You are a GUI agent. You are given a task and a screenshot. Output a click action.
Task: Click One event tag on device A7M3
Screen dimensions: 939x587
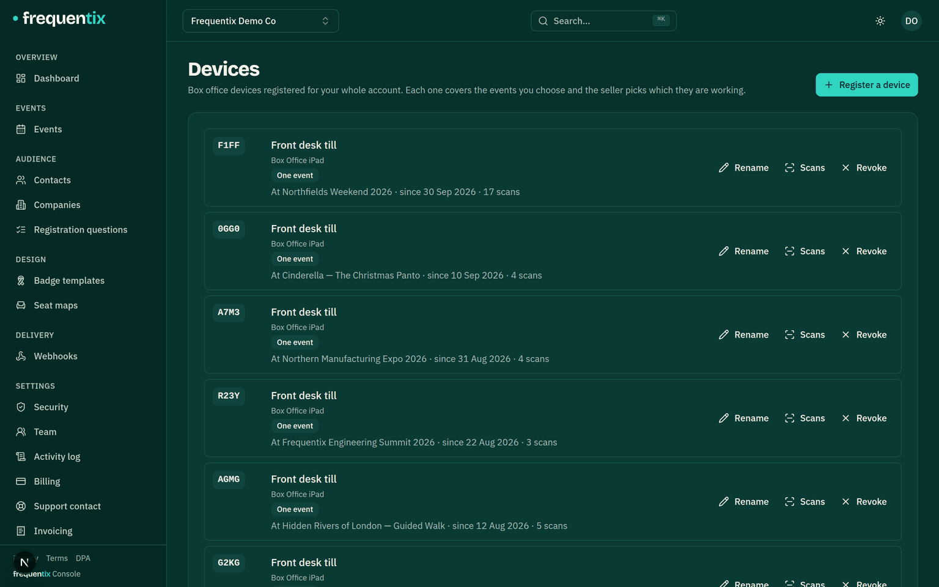(x=295, y=342)
